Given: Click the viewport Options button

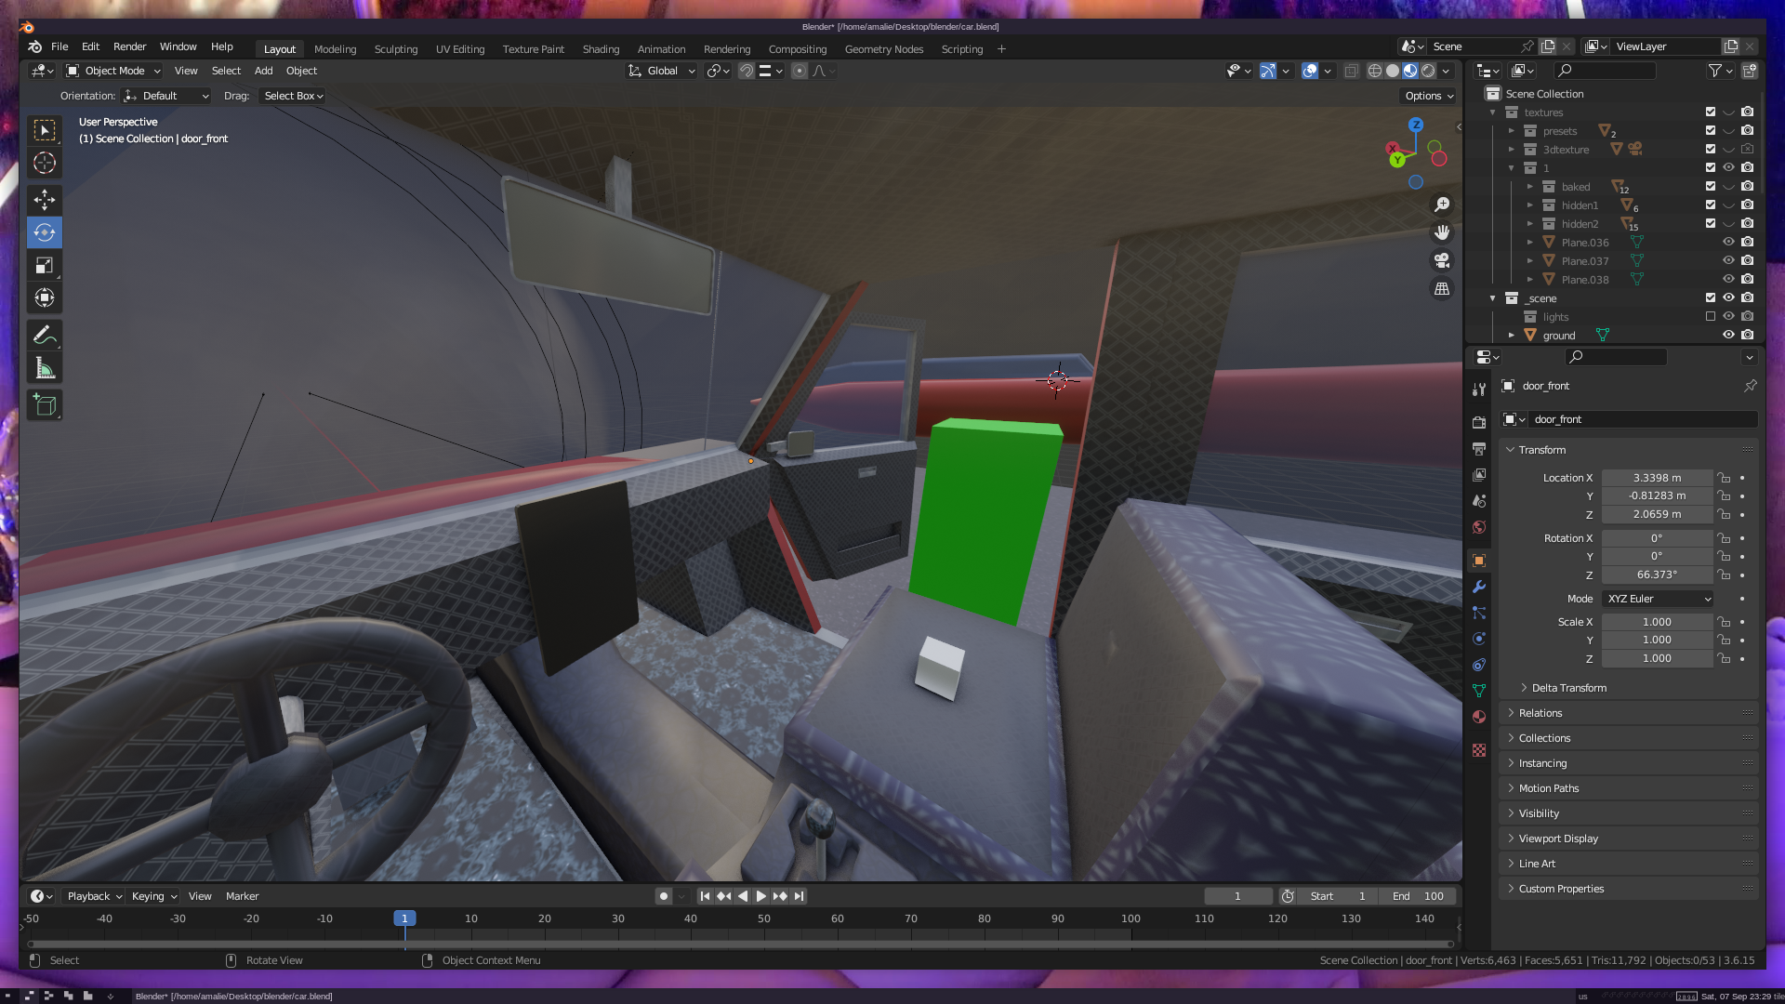Looking at the screenshot, I should pyautogui.click(x=1428, y=96).
